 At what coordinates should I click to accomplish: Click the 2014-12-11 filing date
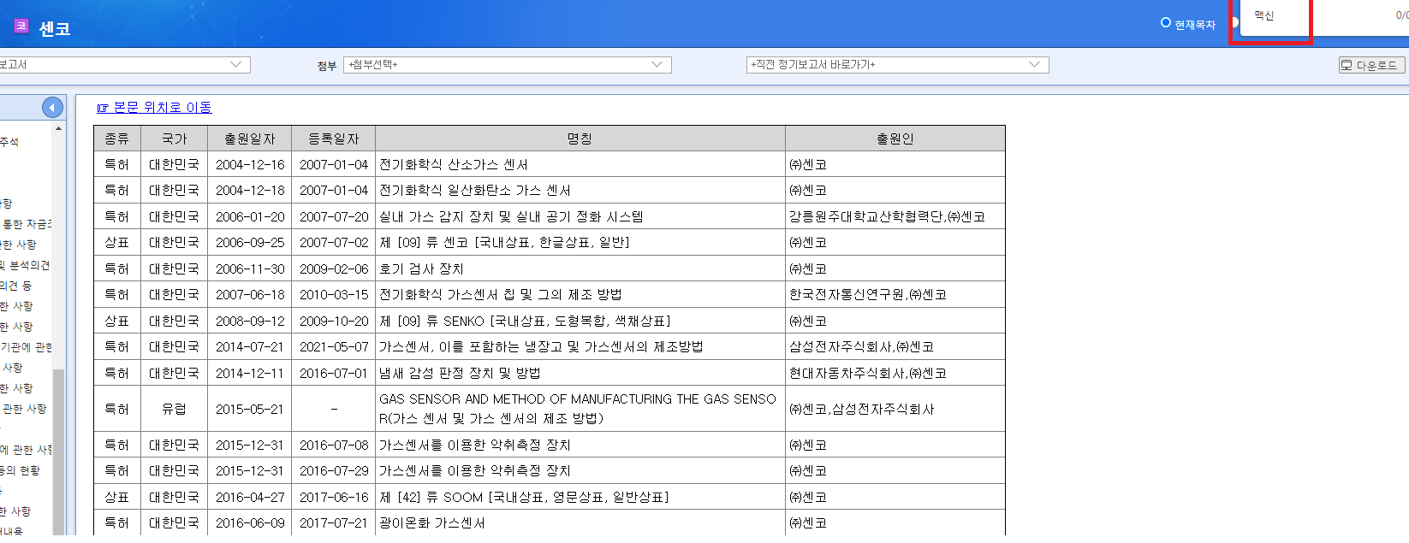click(x=250, y=373)
